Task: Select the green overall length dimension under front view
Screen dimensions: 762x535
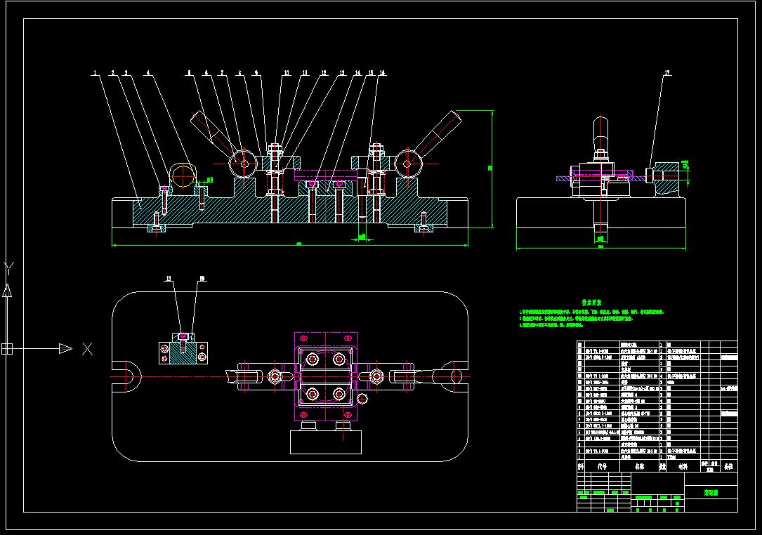Action: pos(290,246)
